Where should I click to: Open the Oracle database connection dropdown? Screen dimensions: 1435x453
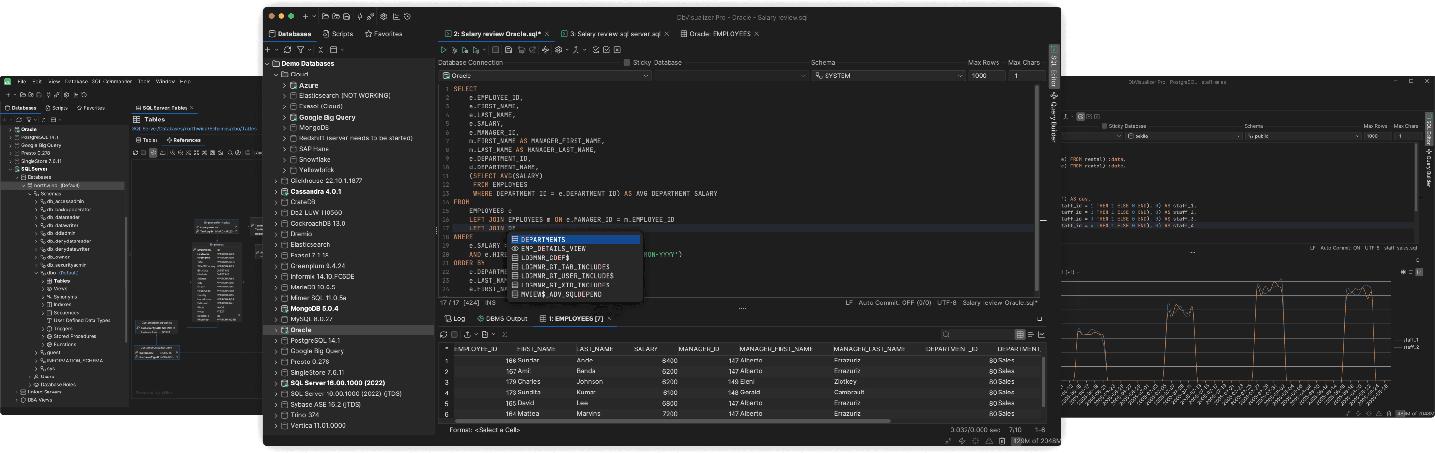[x=544, y=75]
